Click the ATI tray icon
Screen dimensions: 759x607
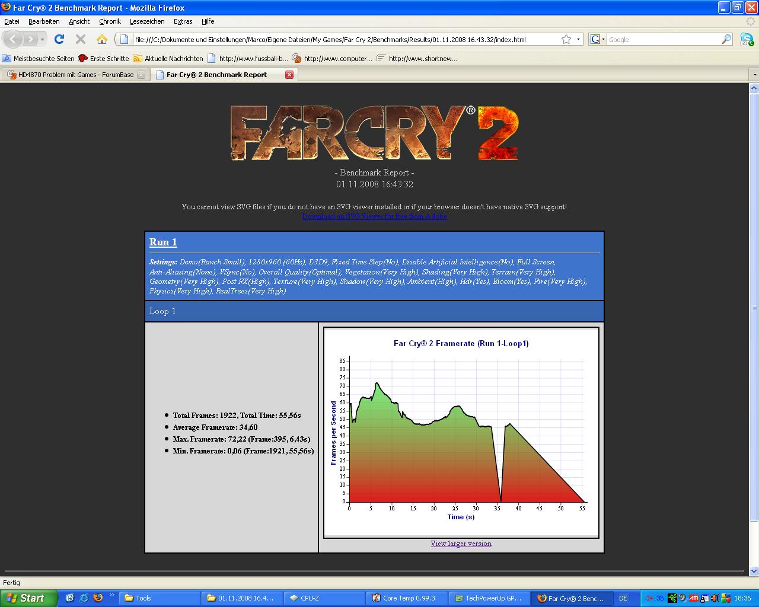pos(693,598)
